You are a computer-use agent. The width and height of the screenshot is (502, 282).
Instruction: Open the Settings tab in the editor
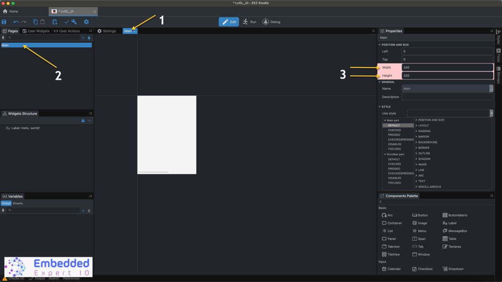tap(107, 31)
